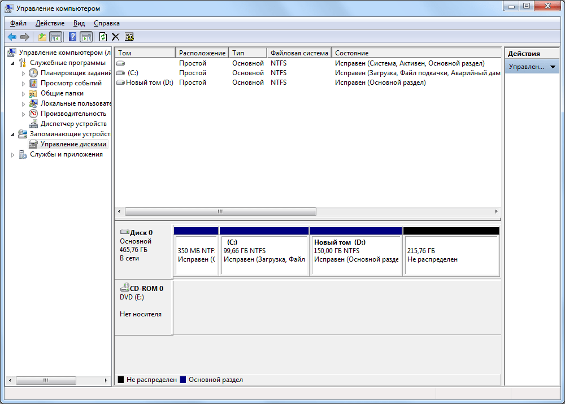Click the black X delete toolbar icon

pyautogui.click(x=116, y=37)
